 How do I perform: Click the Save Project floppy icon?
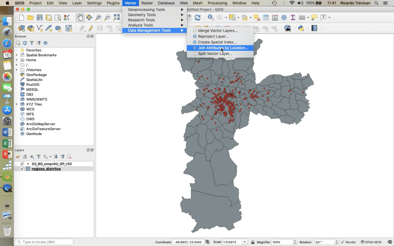pos(40,18)
